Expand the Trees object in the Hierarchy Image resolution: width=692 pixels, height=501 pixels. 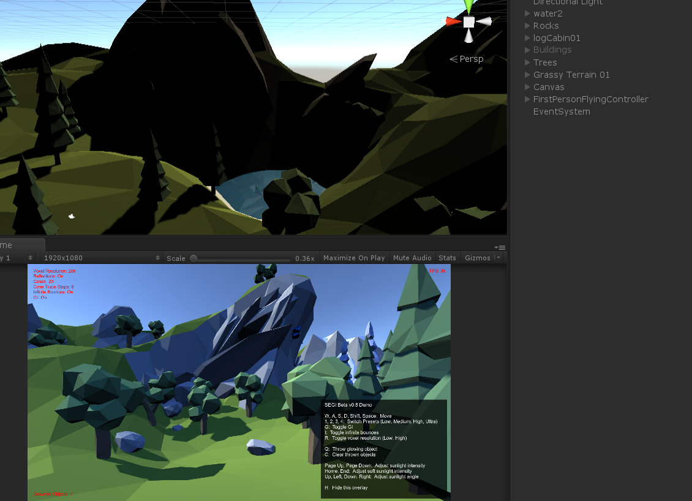[527, 62]
